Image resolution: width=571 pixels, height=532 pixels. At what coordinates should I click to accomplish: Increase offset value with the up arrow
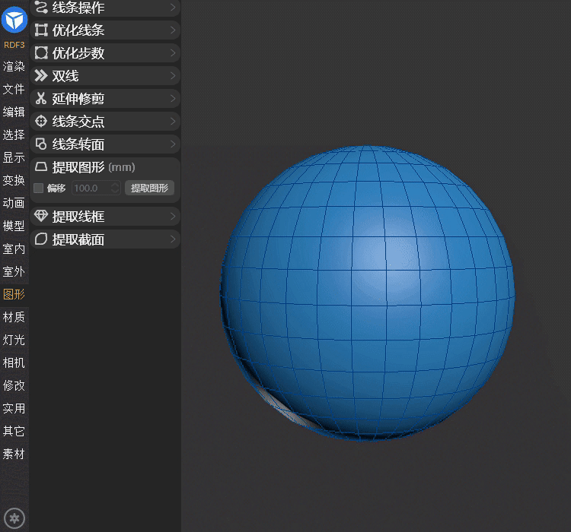tap(115, 185)
